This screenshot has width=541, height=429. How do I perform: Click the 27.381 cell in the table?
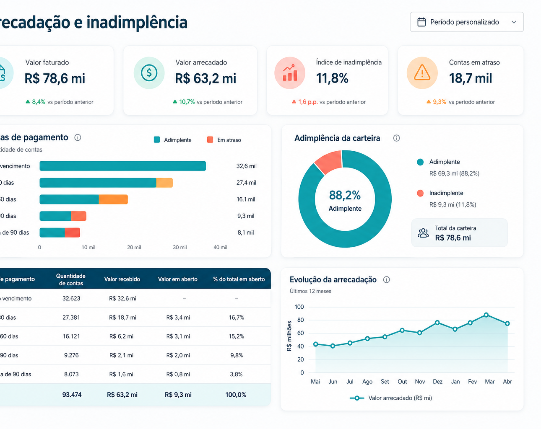coord(71,318)
